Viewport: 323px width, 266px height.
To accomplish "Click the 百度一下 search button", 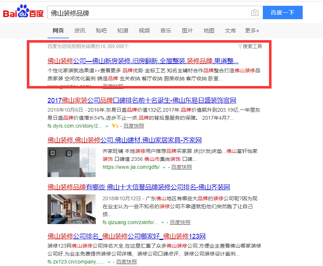I will pos(283,13).
